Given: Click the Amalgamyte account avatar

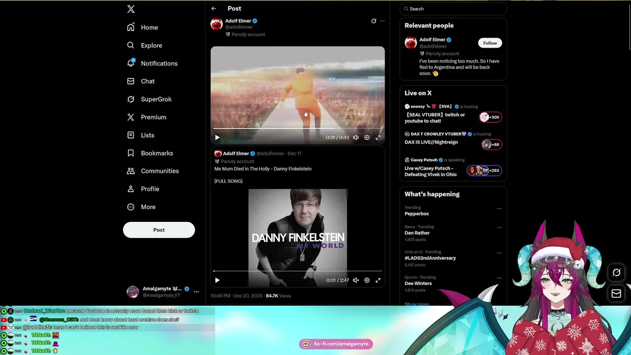Looking at the screenshot, I should (x=133, y=292).
